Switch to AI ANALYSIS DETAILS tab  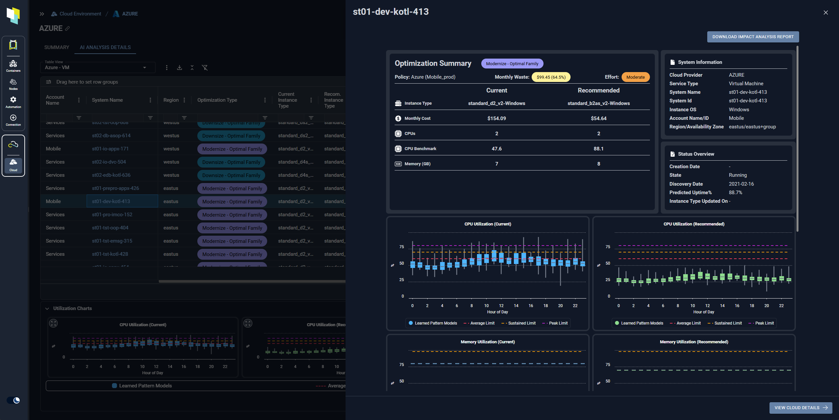[x=105, y=47]
